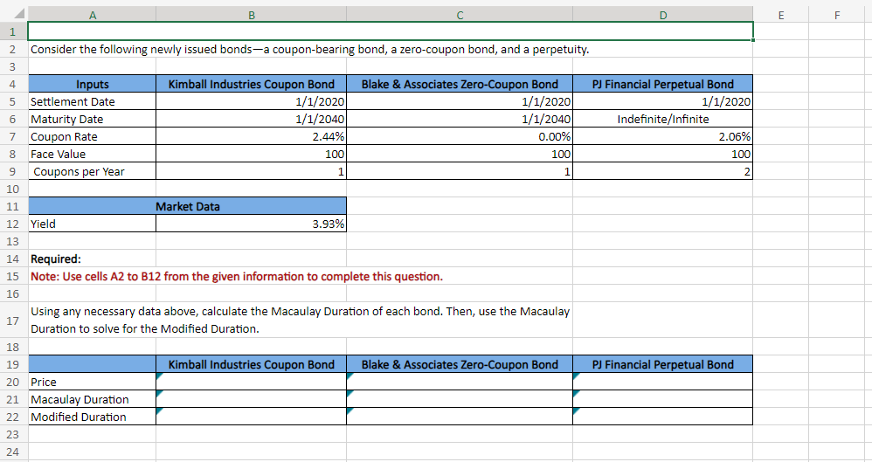The height and width of the screenshot is (462, 872).
Task: Click PJ Financial coupon rate 2.06%
Action: point(663,136)
